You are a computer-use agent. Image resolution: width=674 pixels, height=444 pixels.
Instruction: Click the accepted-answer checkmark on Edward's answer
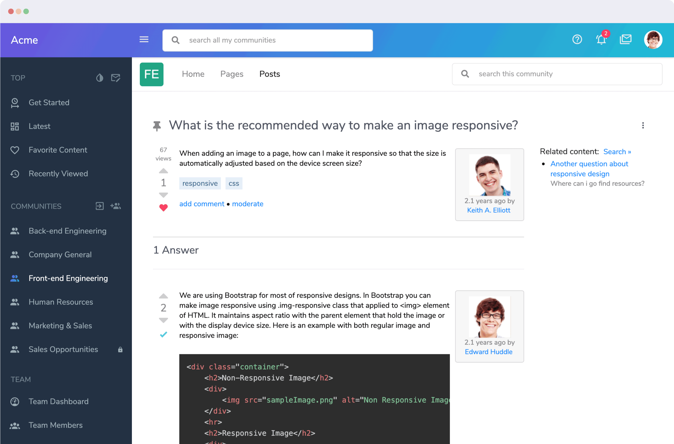click(163, 335)
